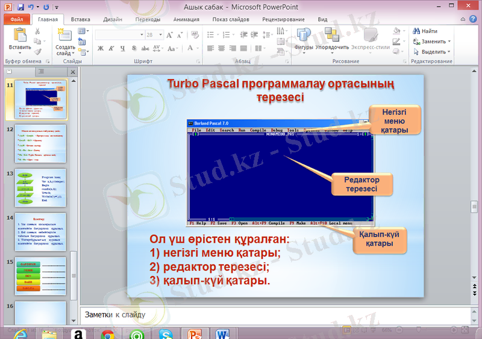Click the New Slide (Создать слайд) icon
482x339 pixels.
(x=64, y=36)
